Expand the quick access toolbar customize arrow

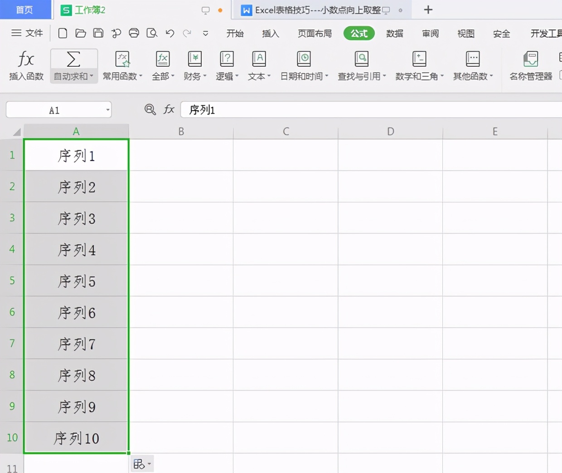point(205,34)
